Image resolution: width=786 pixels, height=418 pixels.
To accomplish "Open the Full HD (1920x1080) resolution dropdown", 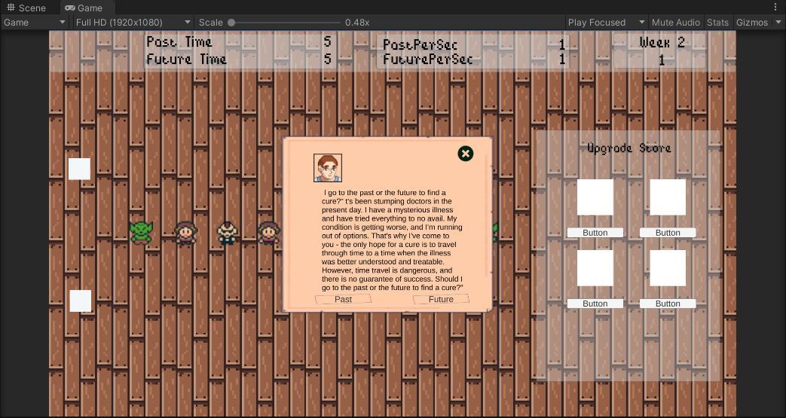I will pyautogui.click(x=133, y=23).
